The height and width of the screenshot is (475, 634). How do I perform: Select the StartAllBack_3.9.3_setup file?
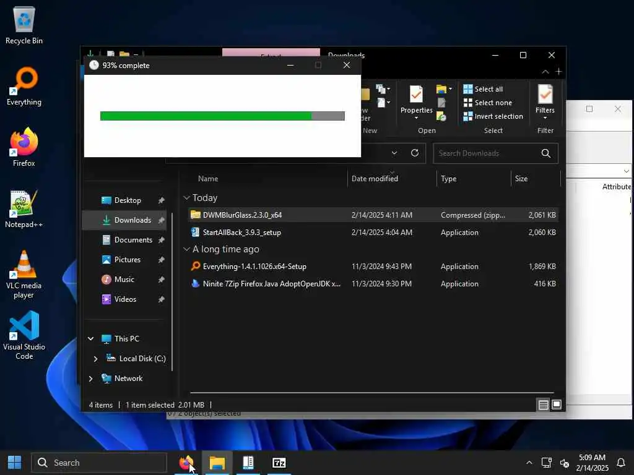[x=373, y=233]
